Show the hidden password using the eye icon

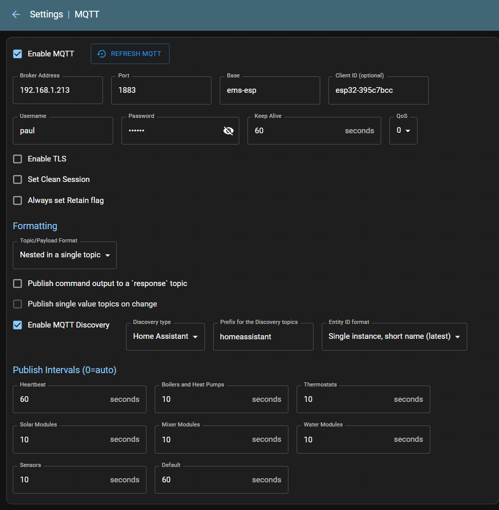(x=228, y=131)
